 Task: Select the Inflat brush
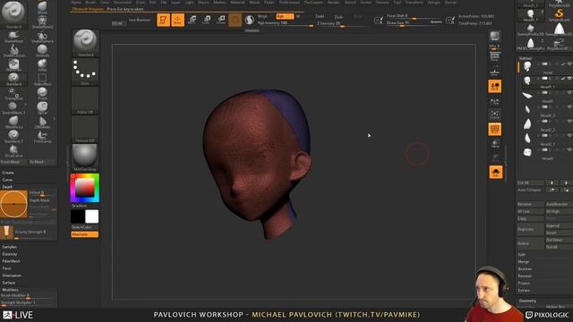(x=42, y=65)
